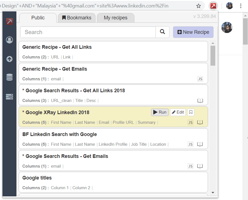Click the recipe list scrollbar thumb
The height and width of the screenshot is (200, 248).
(213, 56)
